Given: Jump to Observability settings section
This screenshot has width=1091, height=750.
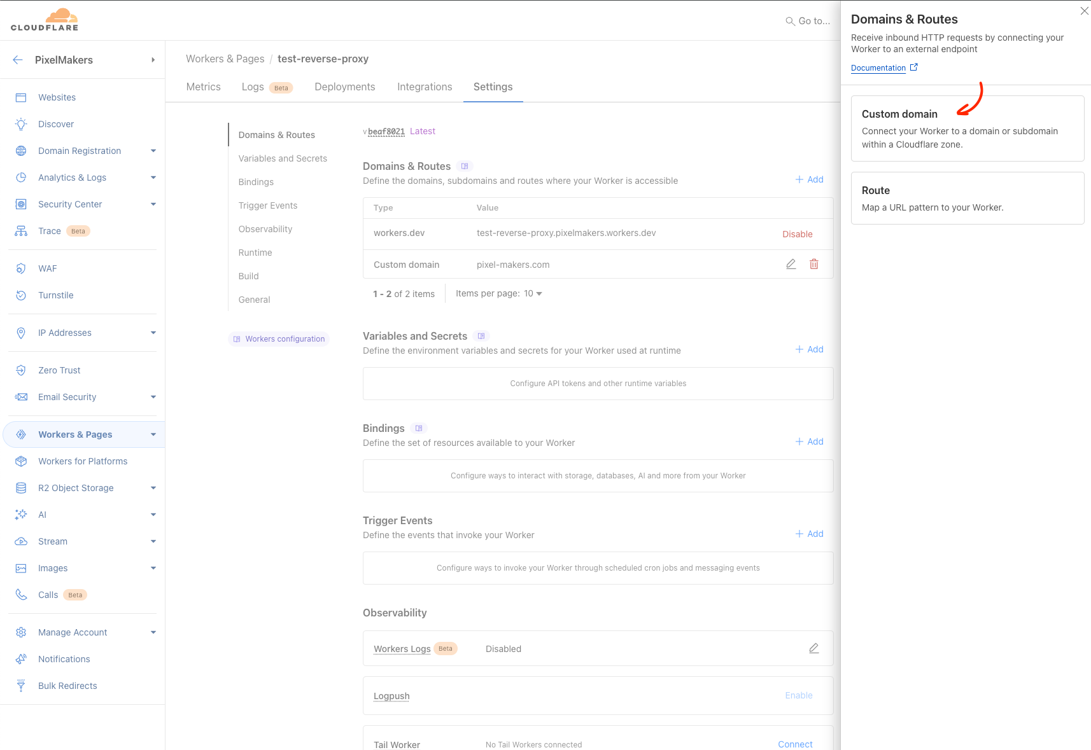Looking at the screenshot, I should point(265,229).
